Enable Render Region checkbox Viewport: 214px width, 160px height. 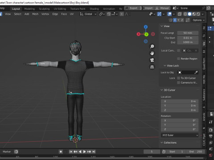pos(178,59)
